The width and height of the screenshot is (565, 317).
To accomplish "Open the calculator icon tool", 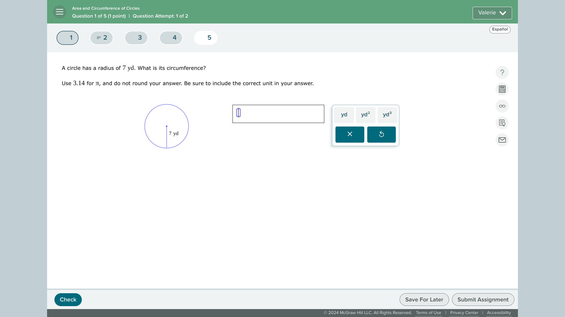I will coord(502,89).
